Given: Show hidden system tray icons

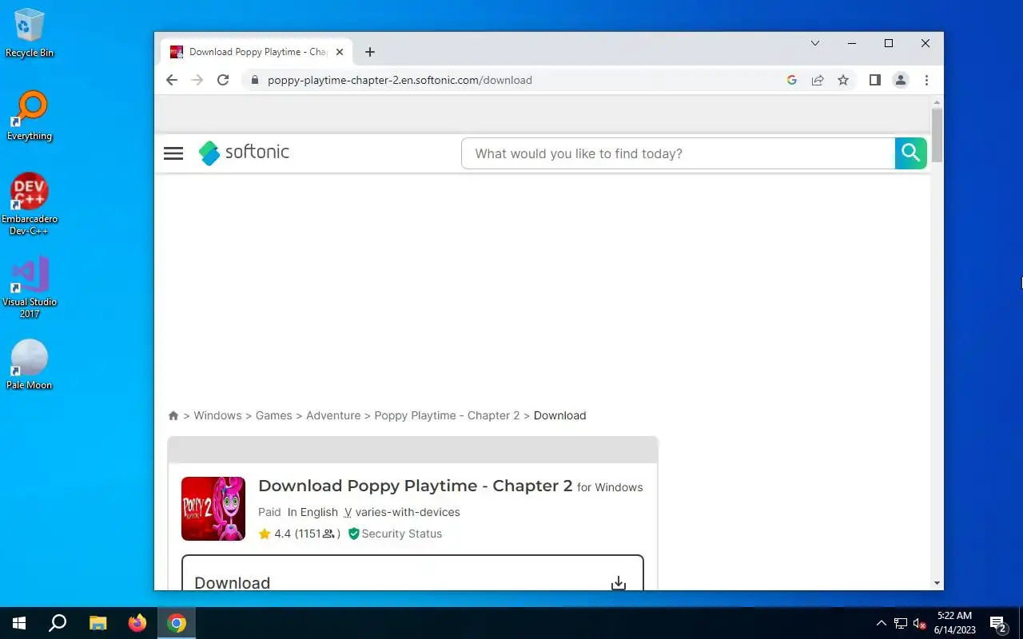Looking at the screenshot, I should coord(882,623).
